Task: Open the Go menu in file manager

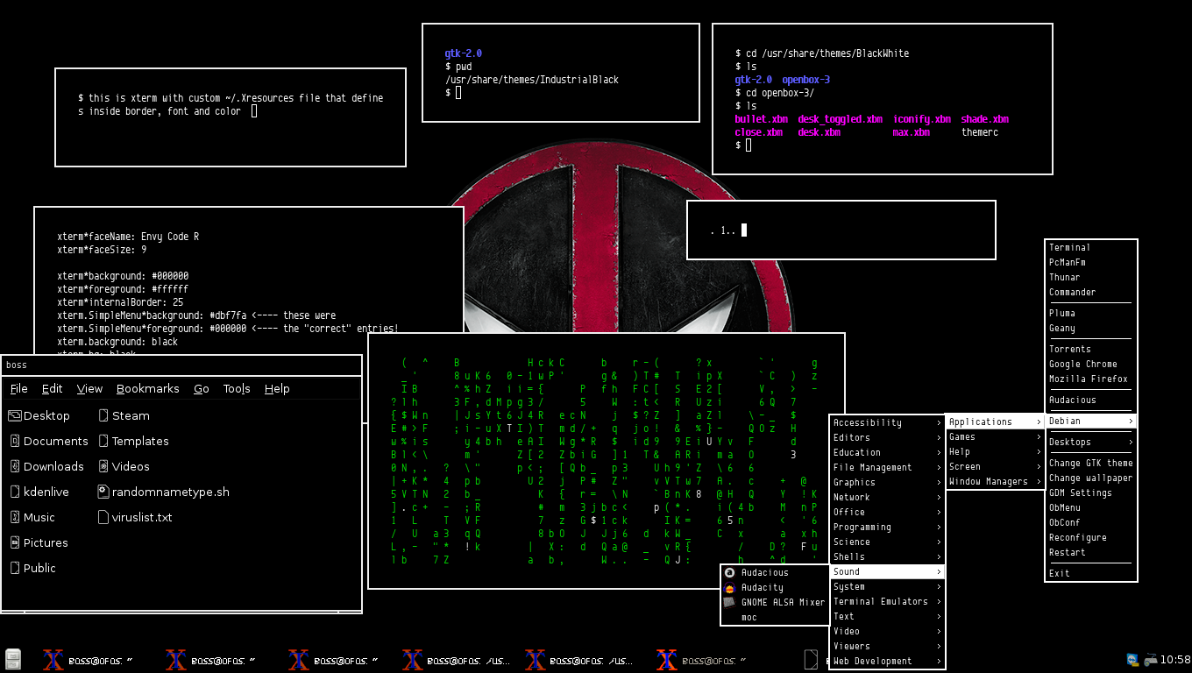Action: pos(202,388)
